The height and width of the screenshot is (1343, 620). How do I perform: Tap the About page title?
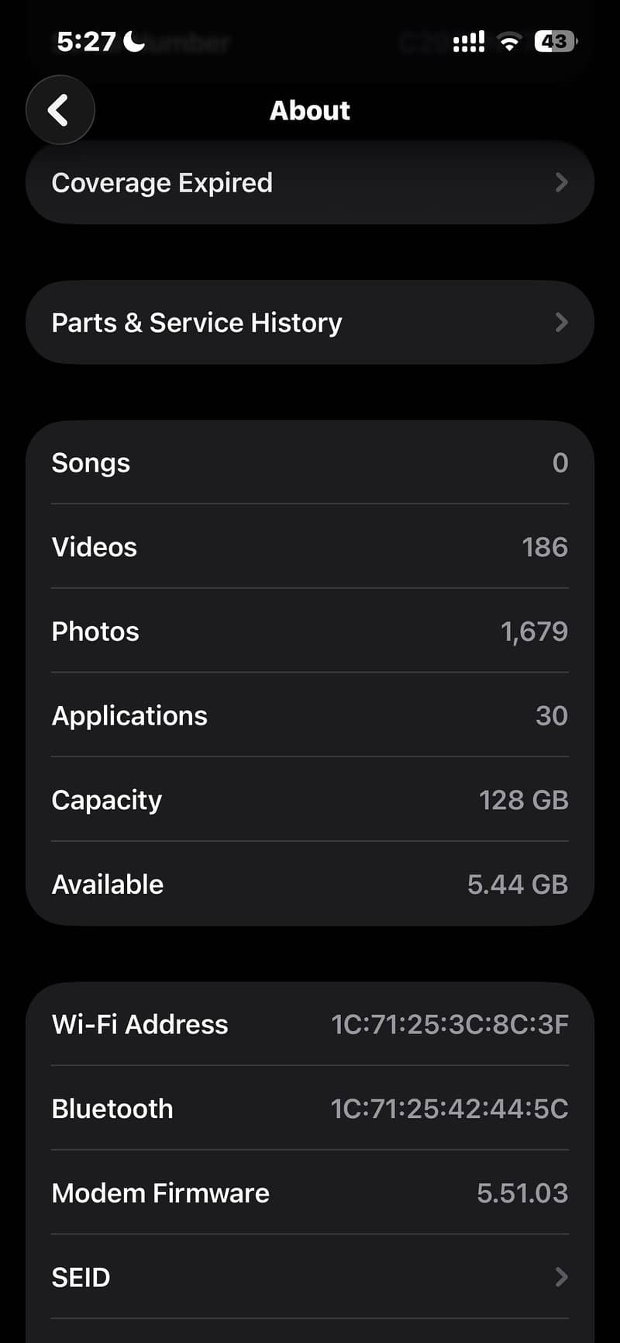tap(310, 110)
